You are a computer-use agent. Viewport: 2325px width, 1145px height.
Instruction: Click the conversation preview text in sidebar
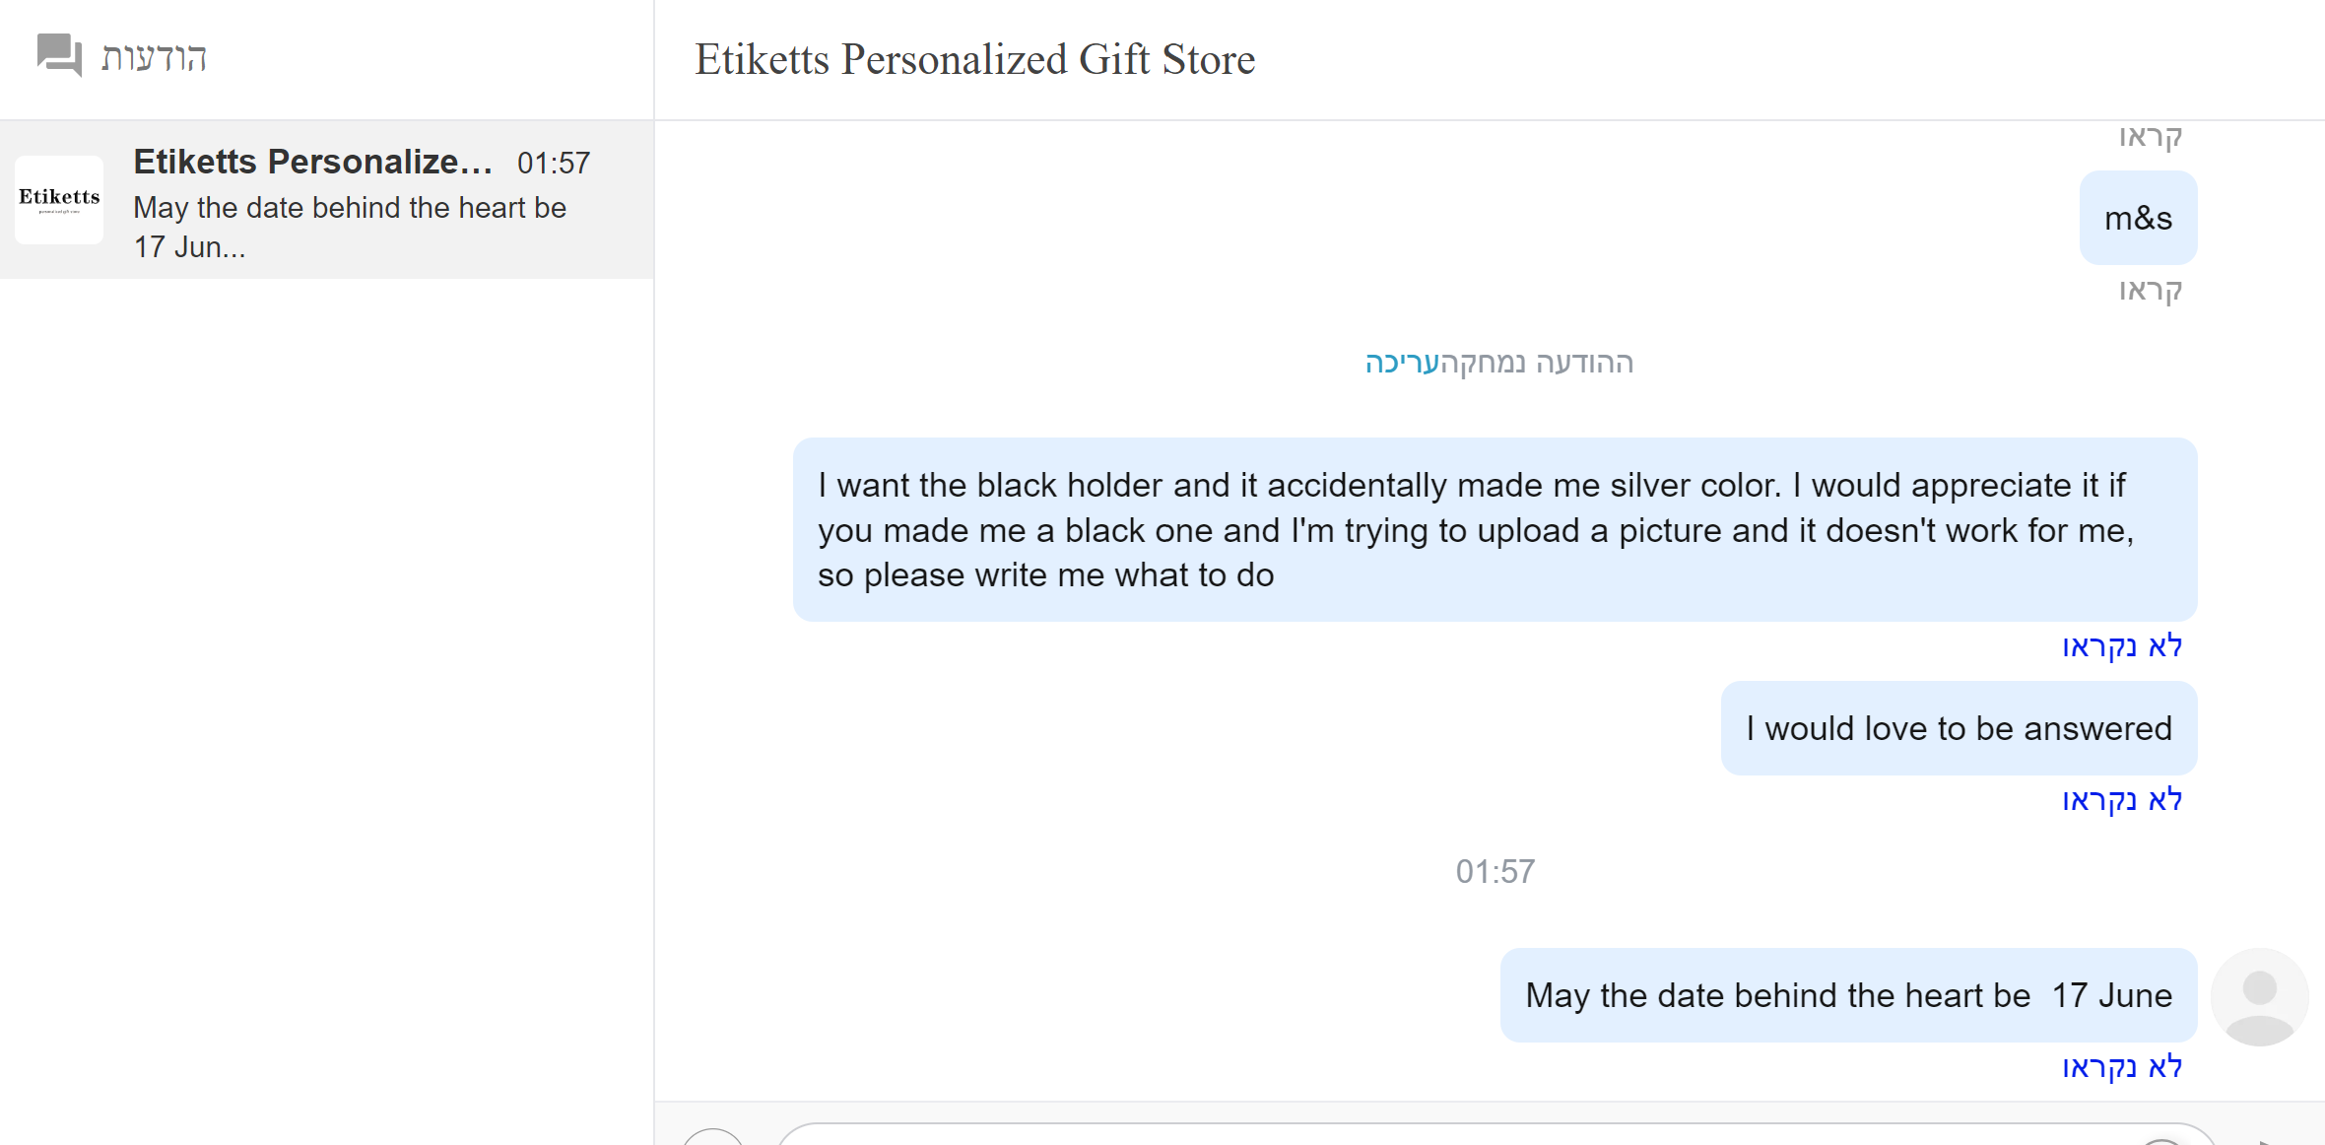point(350,227)
